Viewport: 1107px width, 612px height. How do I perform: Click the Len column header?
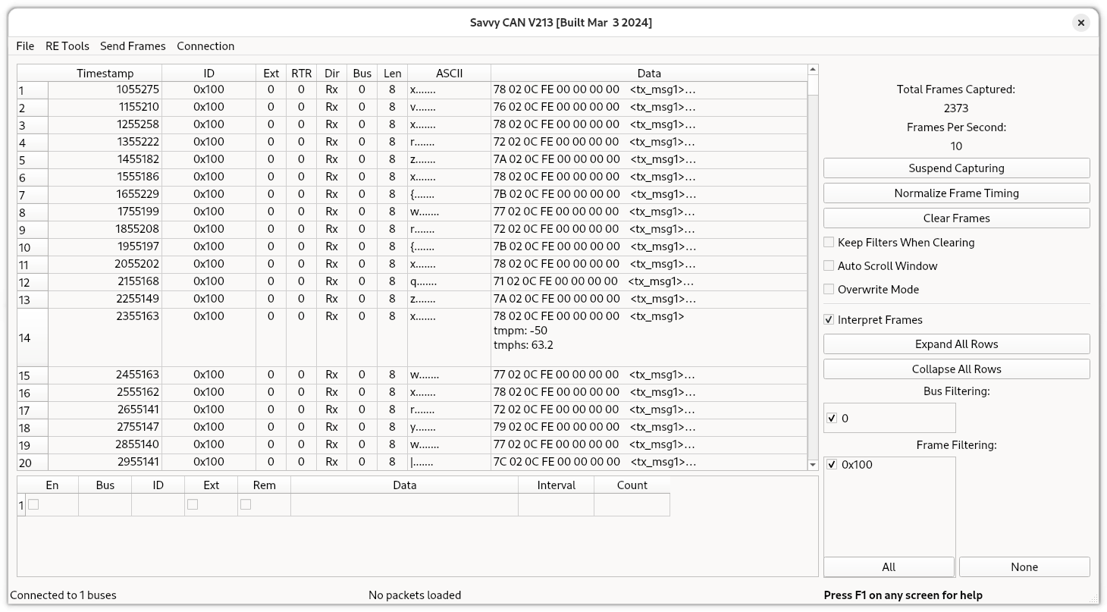[x=392, y=74]
